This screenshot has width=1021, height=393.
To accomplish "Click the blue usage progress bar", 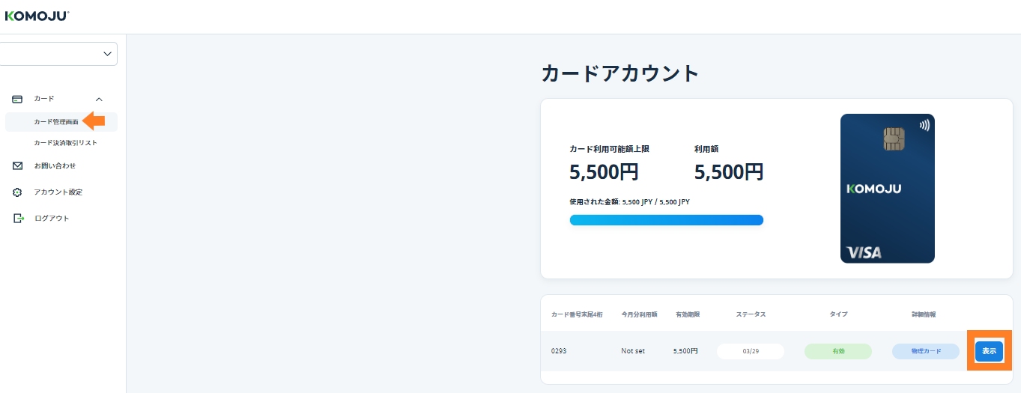I will 666,220.
